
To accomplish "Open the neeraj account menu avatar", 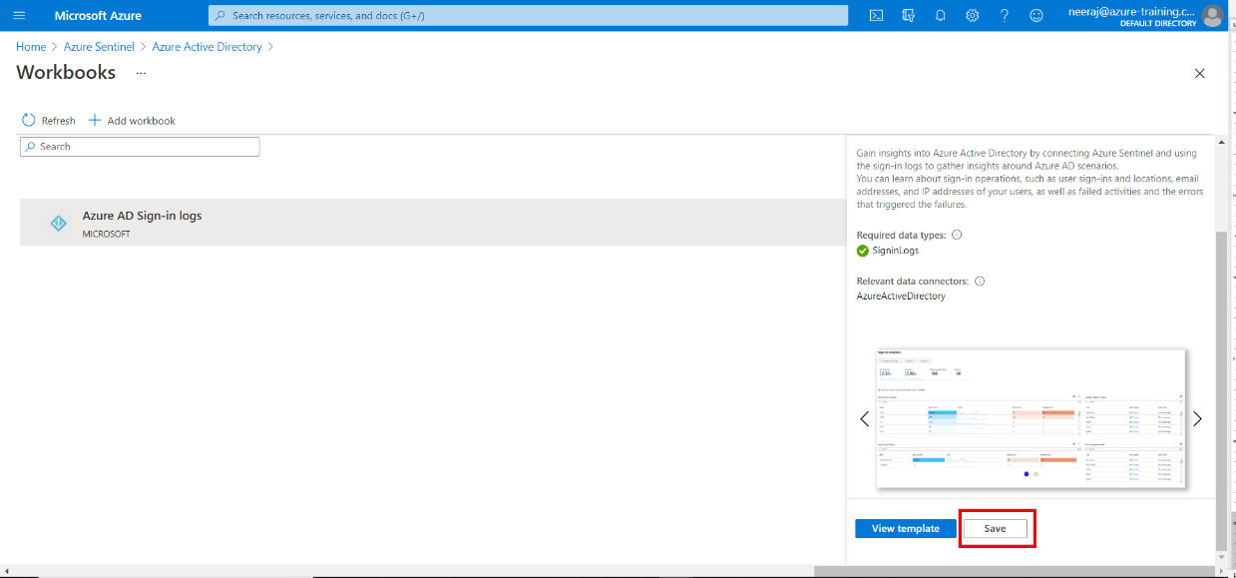I will [x=1212, y=16].
